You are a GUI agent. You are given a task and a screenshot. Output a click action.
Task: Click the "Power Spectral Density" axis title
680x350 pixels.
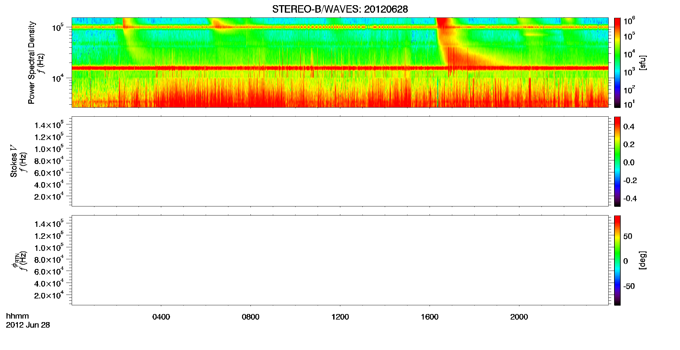pos(31,63)
